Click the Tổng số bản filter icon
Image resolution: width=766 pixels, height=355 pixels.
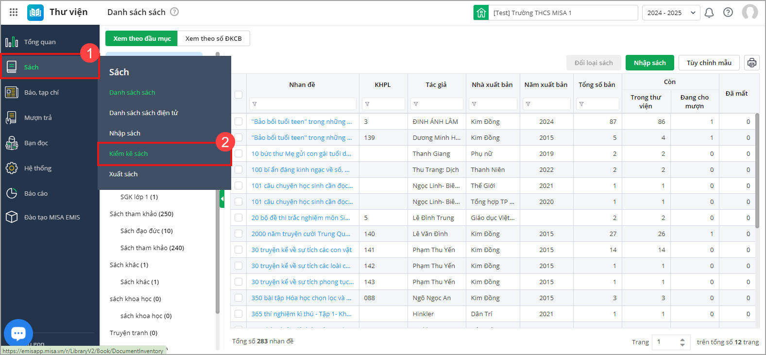[x=581, y=104]
